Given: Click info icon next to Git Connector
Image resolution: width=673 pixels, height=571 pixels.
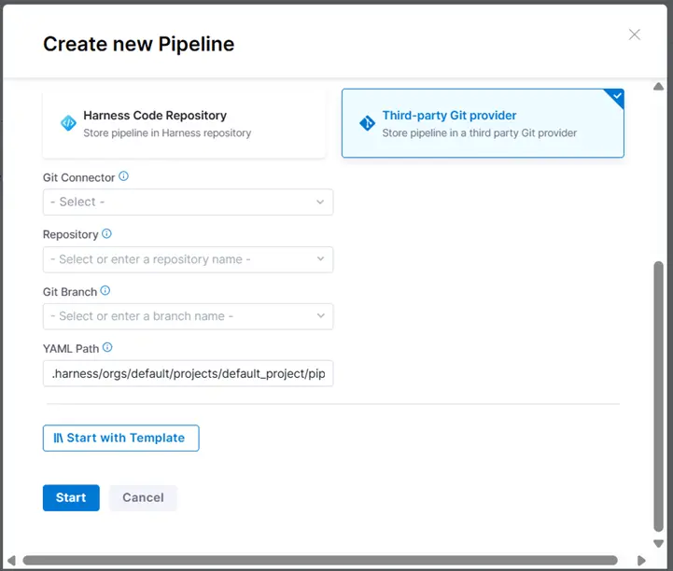Looking at the screenshot, I should pyautogui.click(x=124, y=176).
